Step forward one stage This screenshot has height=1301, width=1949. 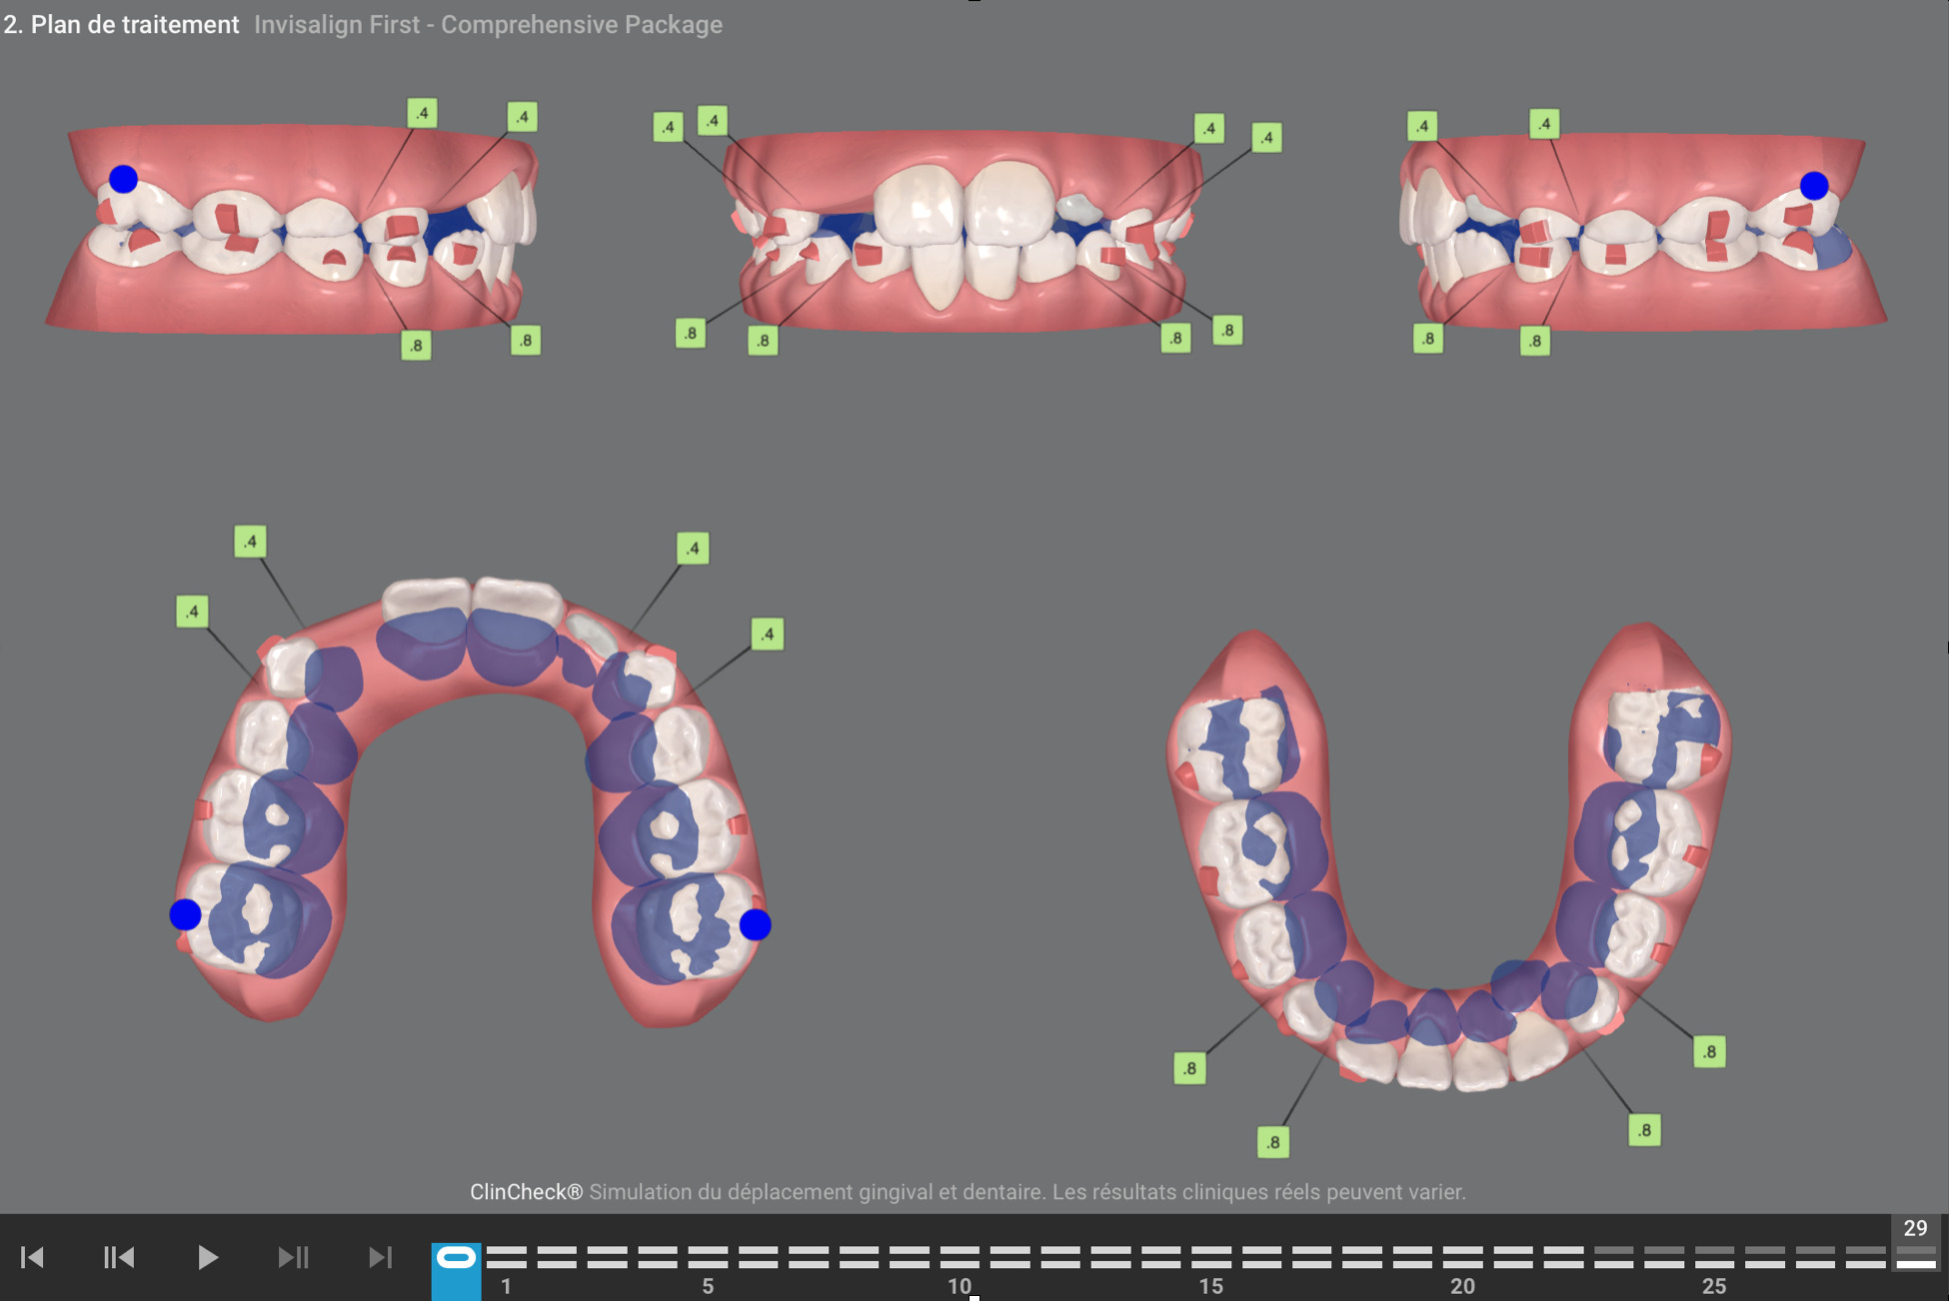(293, 1257)
